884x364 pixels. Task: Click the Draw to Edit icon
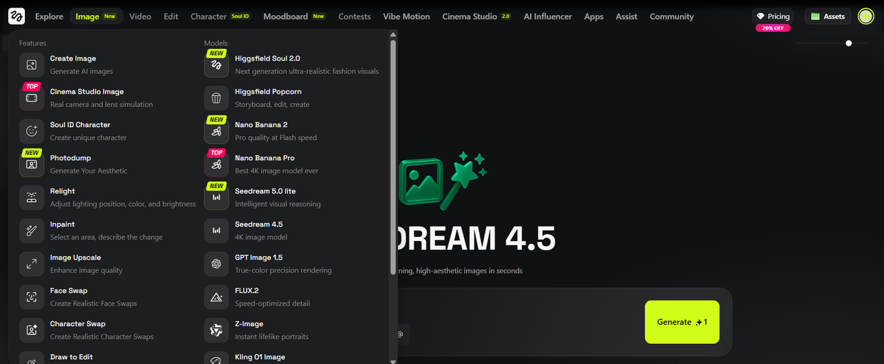point(32,358)
